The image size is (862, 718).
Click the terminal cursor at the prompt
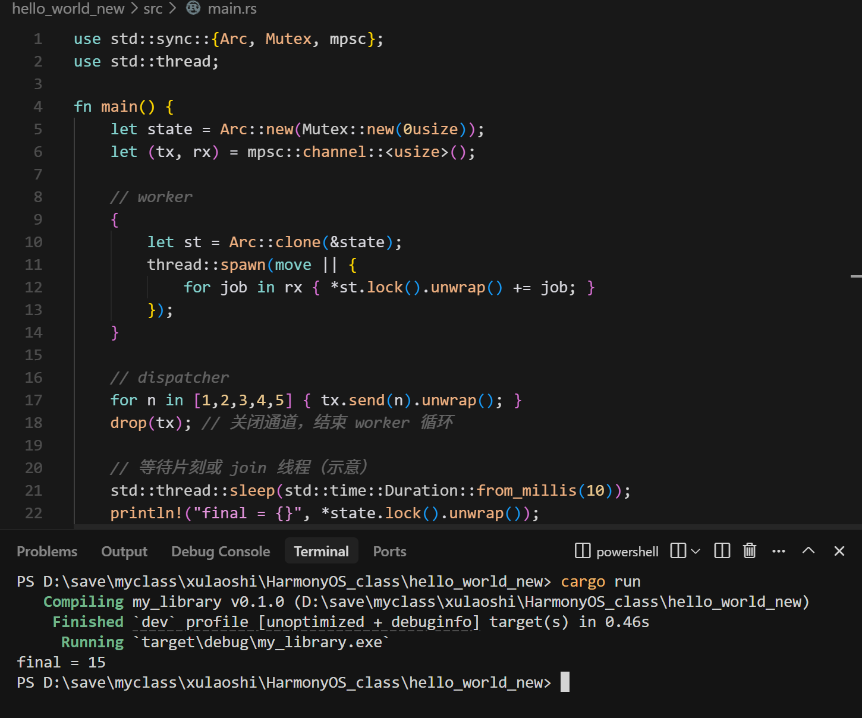[x=565, y=682]
